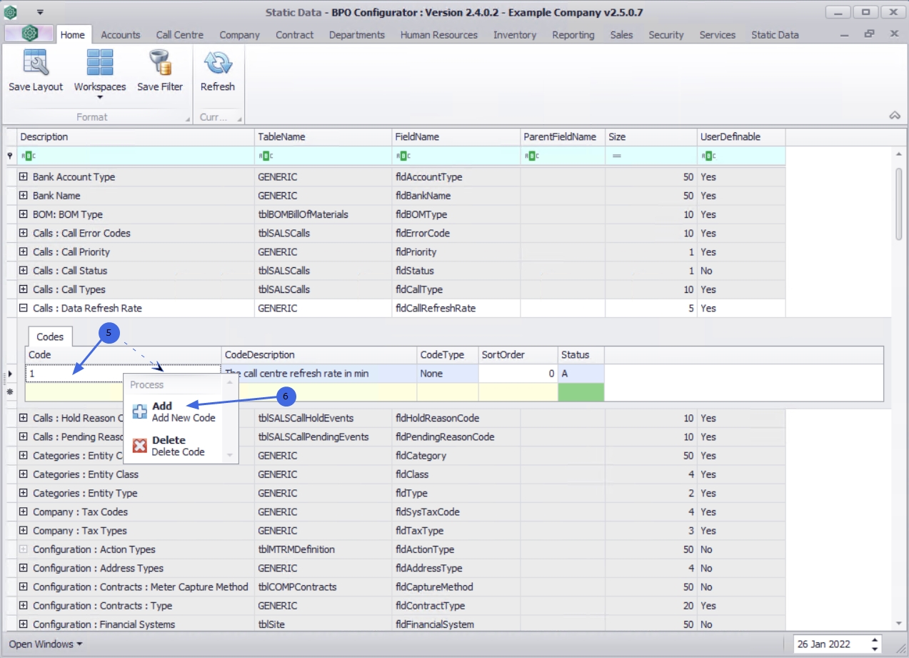This screenshot has height=658, width=909.
Task: Click the Format group dialog launcher
Action: pyautogui.click(x=187, y=119)
